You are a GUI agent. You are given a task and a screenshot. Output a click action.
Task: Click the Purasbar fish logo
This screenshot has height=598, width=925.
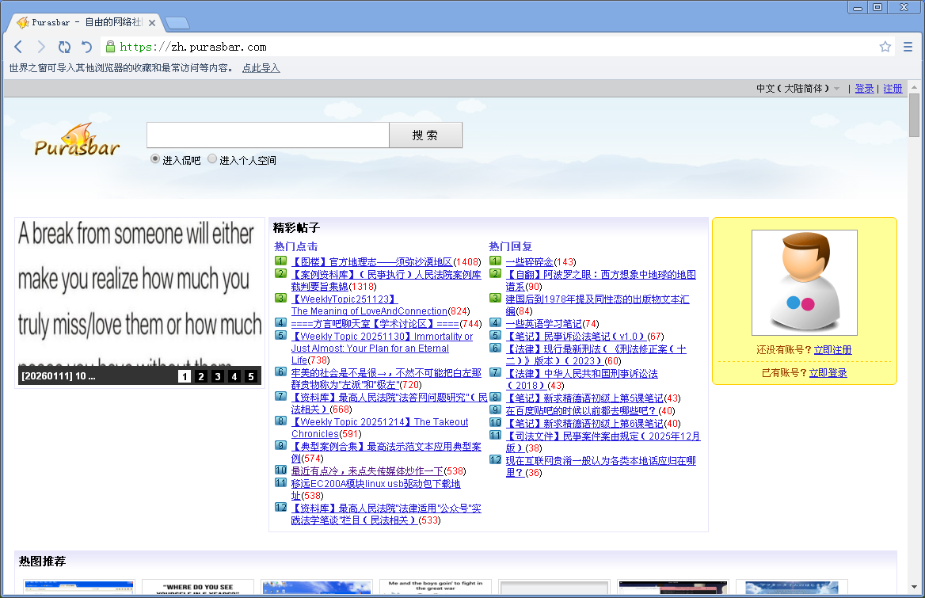tap(77, 141)
